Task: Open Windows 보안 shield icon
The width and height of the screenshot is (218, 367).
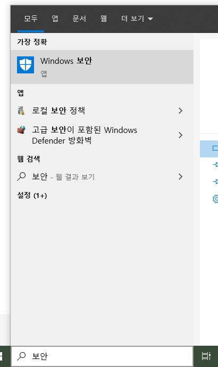Action: click(x=26, y=65)
